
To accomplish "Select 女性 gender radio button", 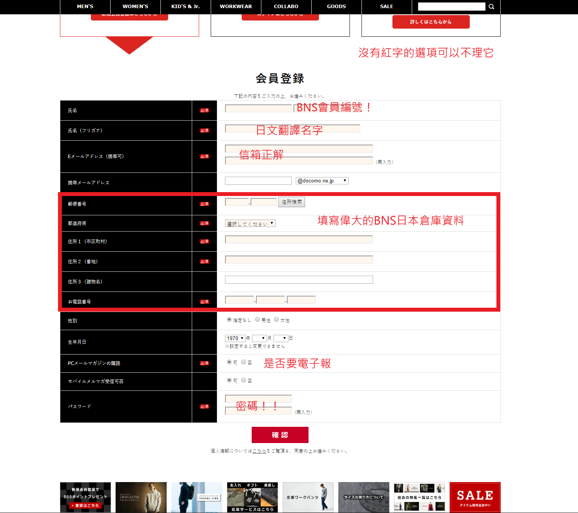I will tap(276, 320).
